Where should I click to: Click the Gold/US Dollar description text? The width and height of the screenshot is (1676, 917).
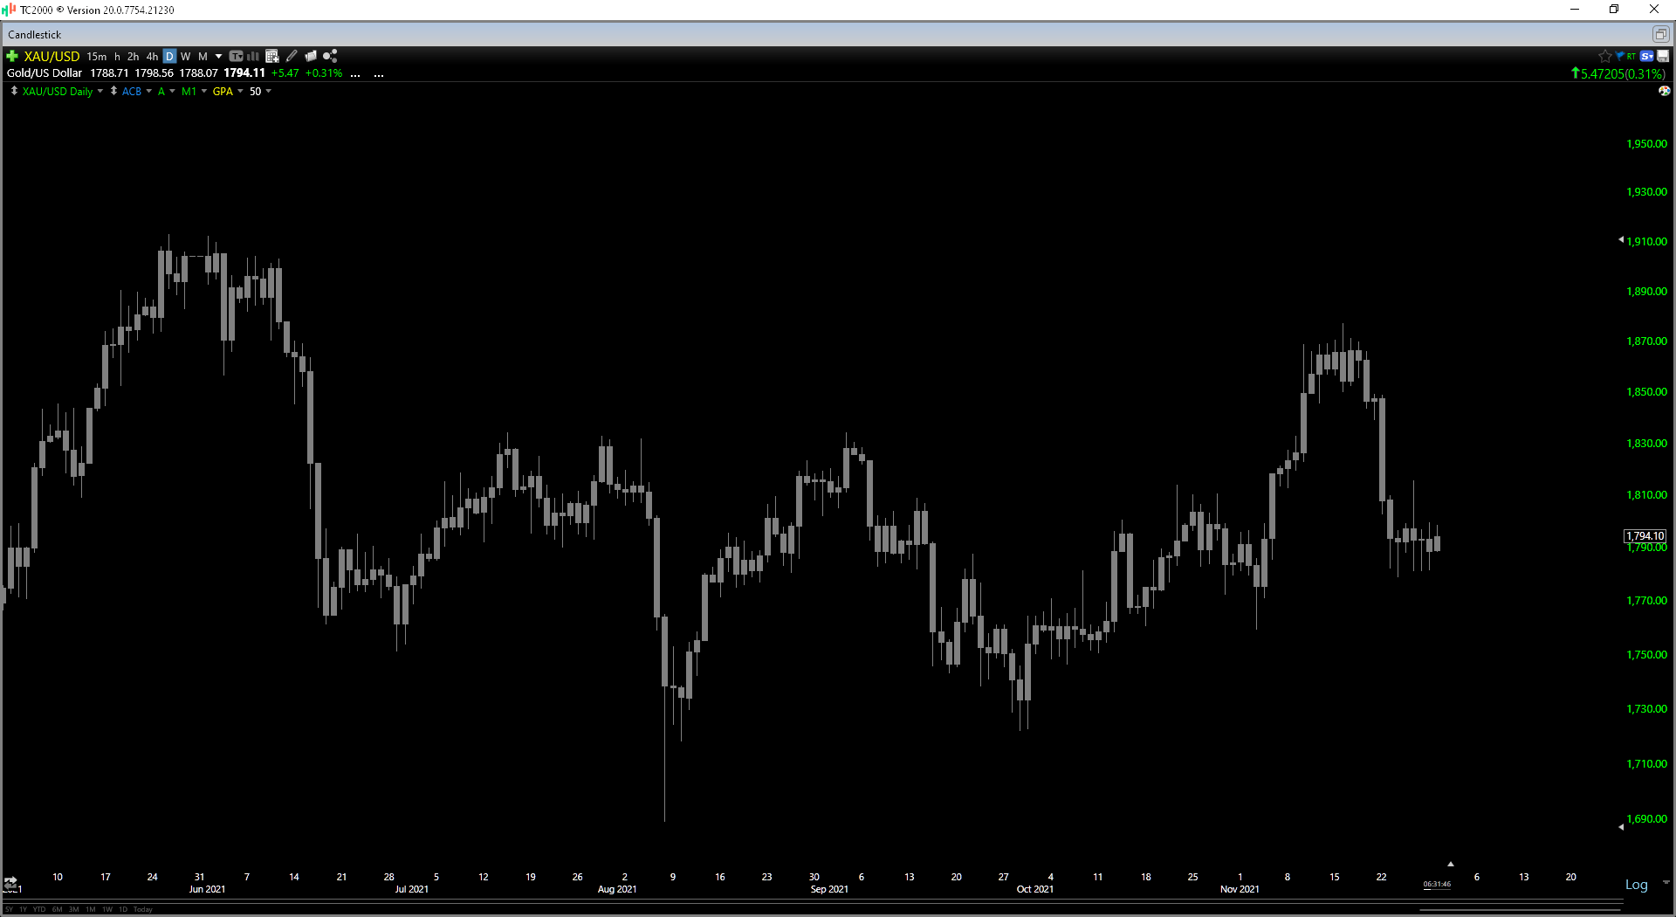[x=45, y=73]
